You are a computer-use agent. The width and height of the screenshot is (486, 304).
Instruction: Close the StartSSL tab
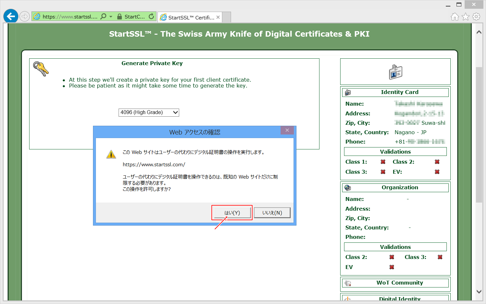coord(218,17)
